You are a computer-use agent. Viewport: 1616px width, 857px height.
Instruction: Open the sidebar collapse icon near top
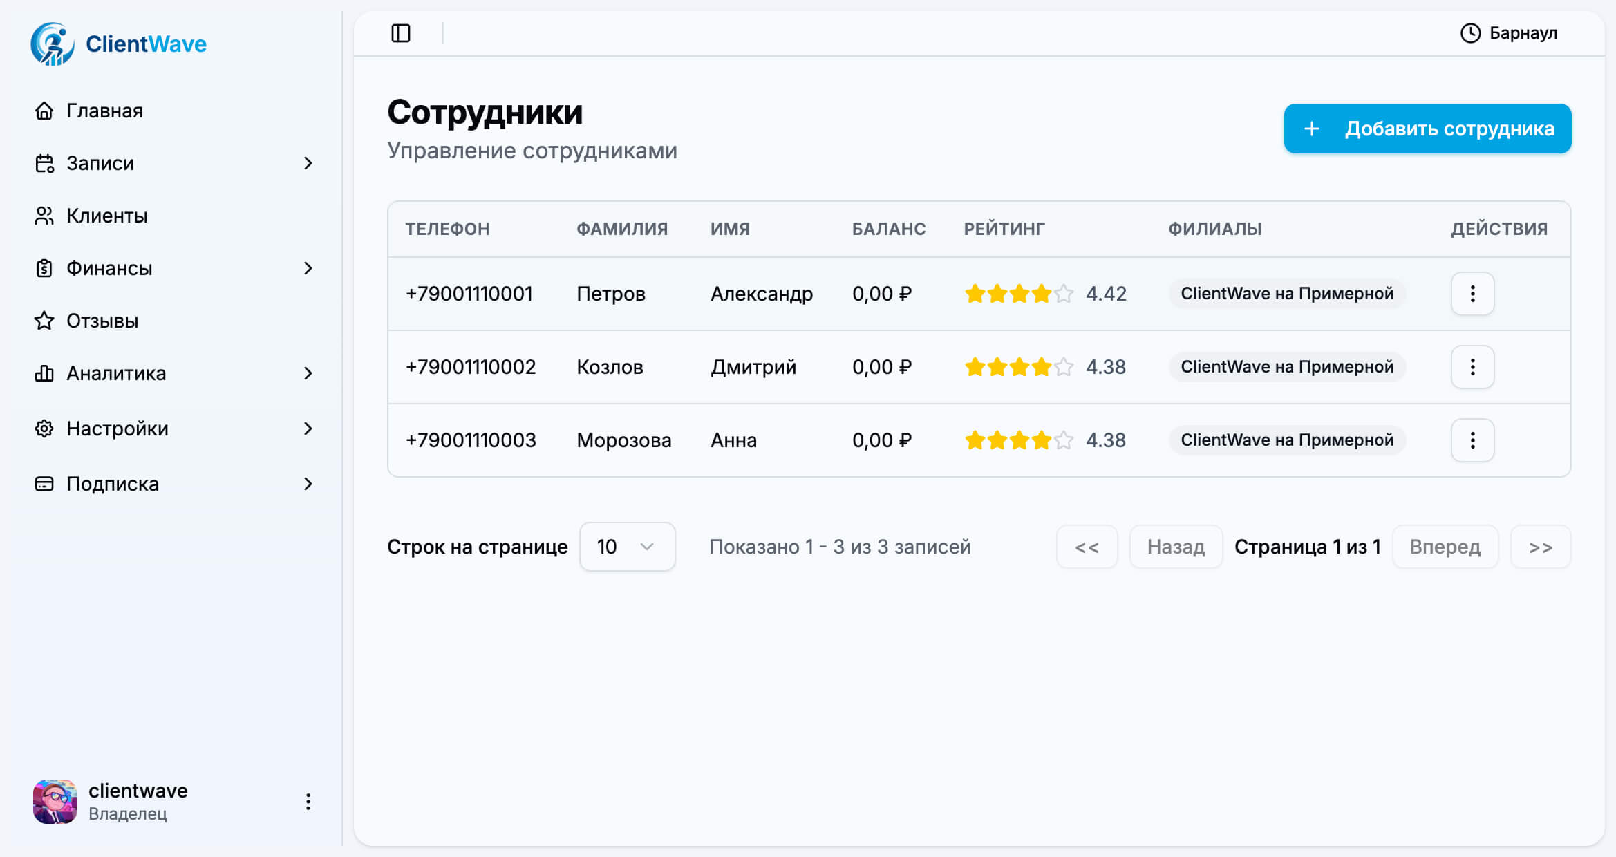pyautogui.click(x=401, y=33)
